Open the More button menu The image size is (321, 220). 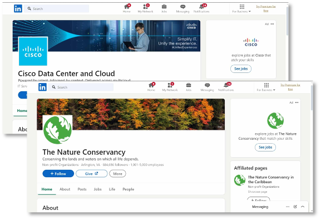click(x=117, y=174)
